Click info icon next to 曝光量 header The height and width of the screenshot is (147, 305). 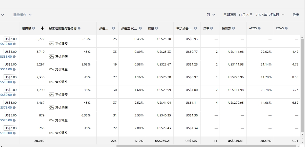coord(34,28)
